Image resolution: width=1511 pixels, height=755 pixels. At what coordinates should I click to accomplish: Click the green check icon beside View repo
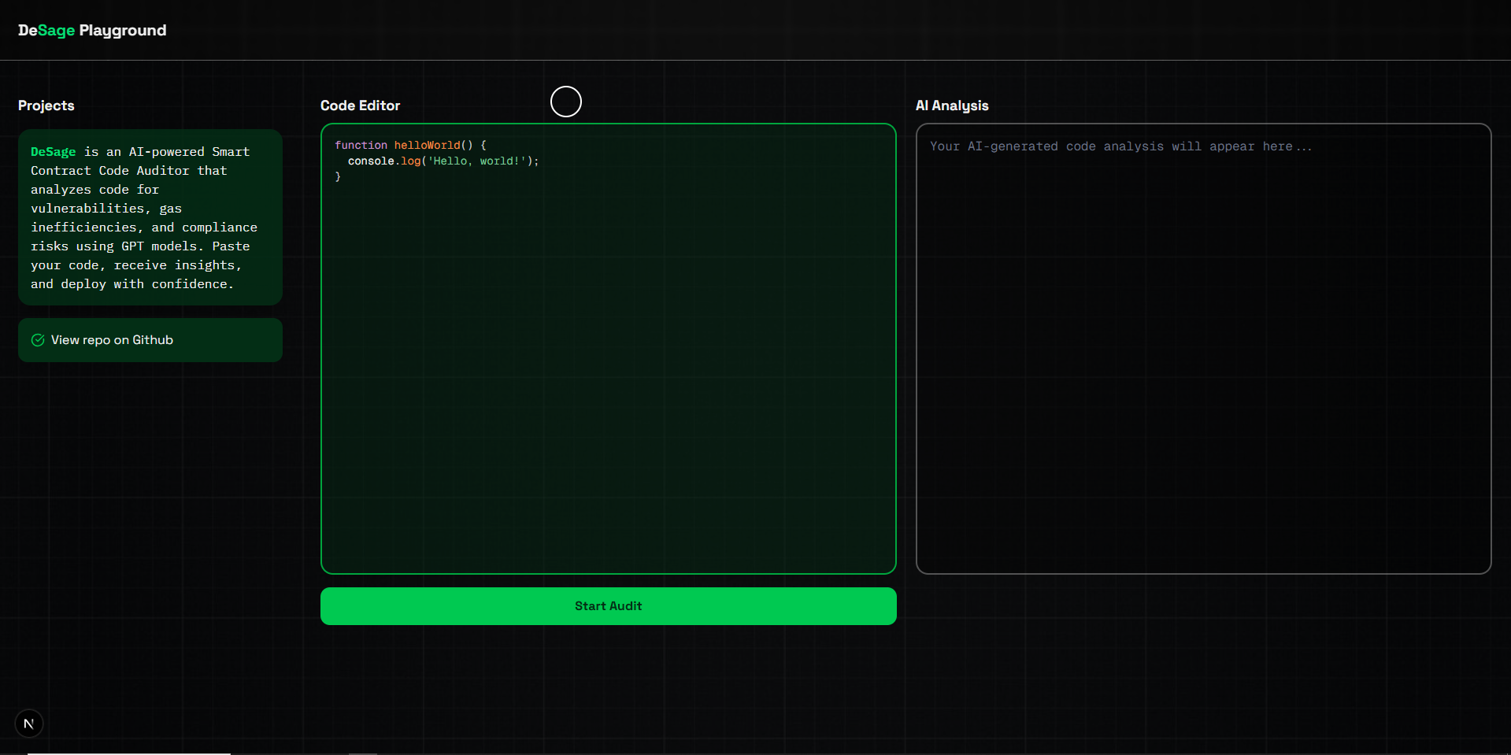click(x=38, y=340)
